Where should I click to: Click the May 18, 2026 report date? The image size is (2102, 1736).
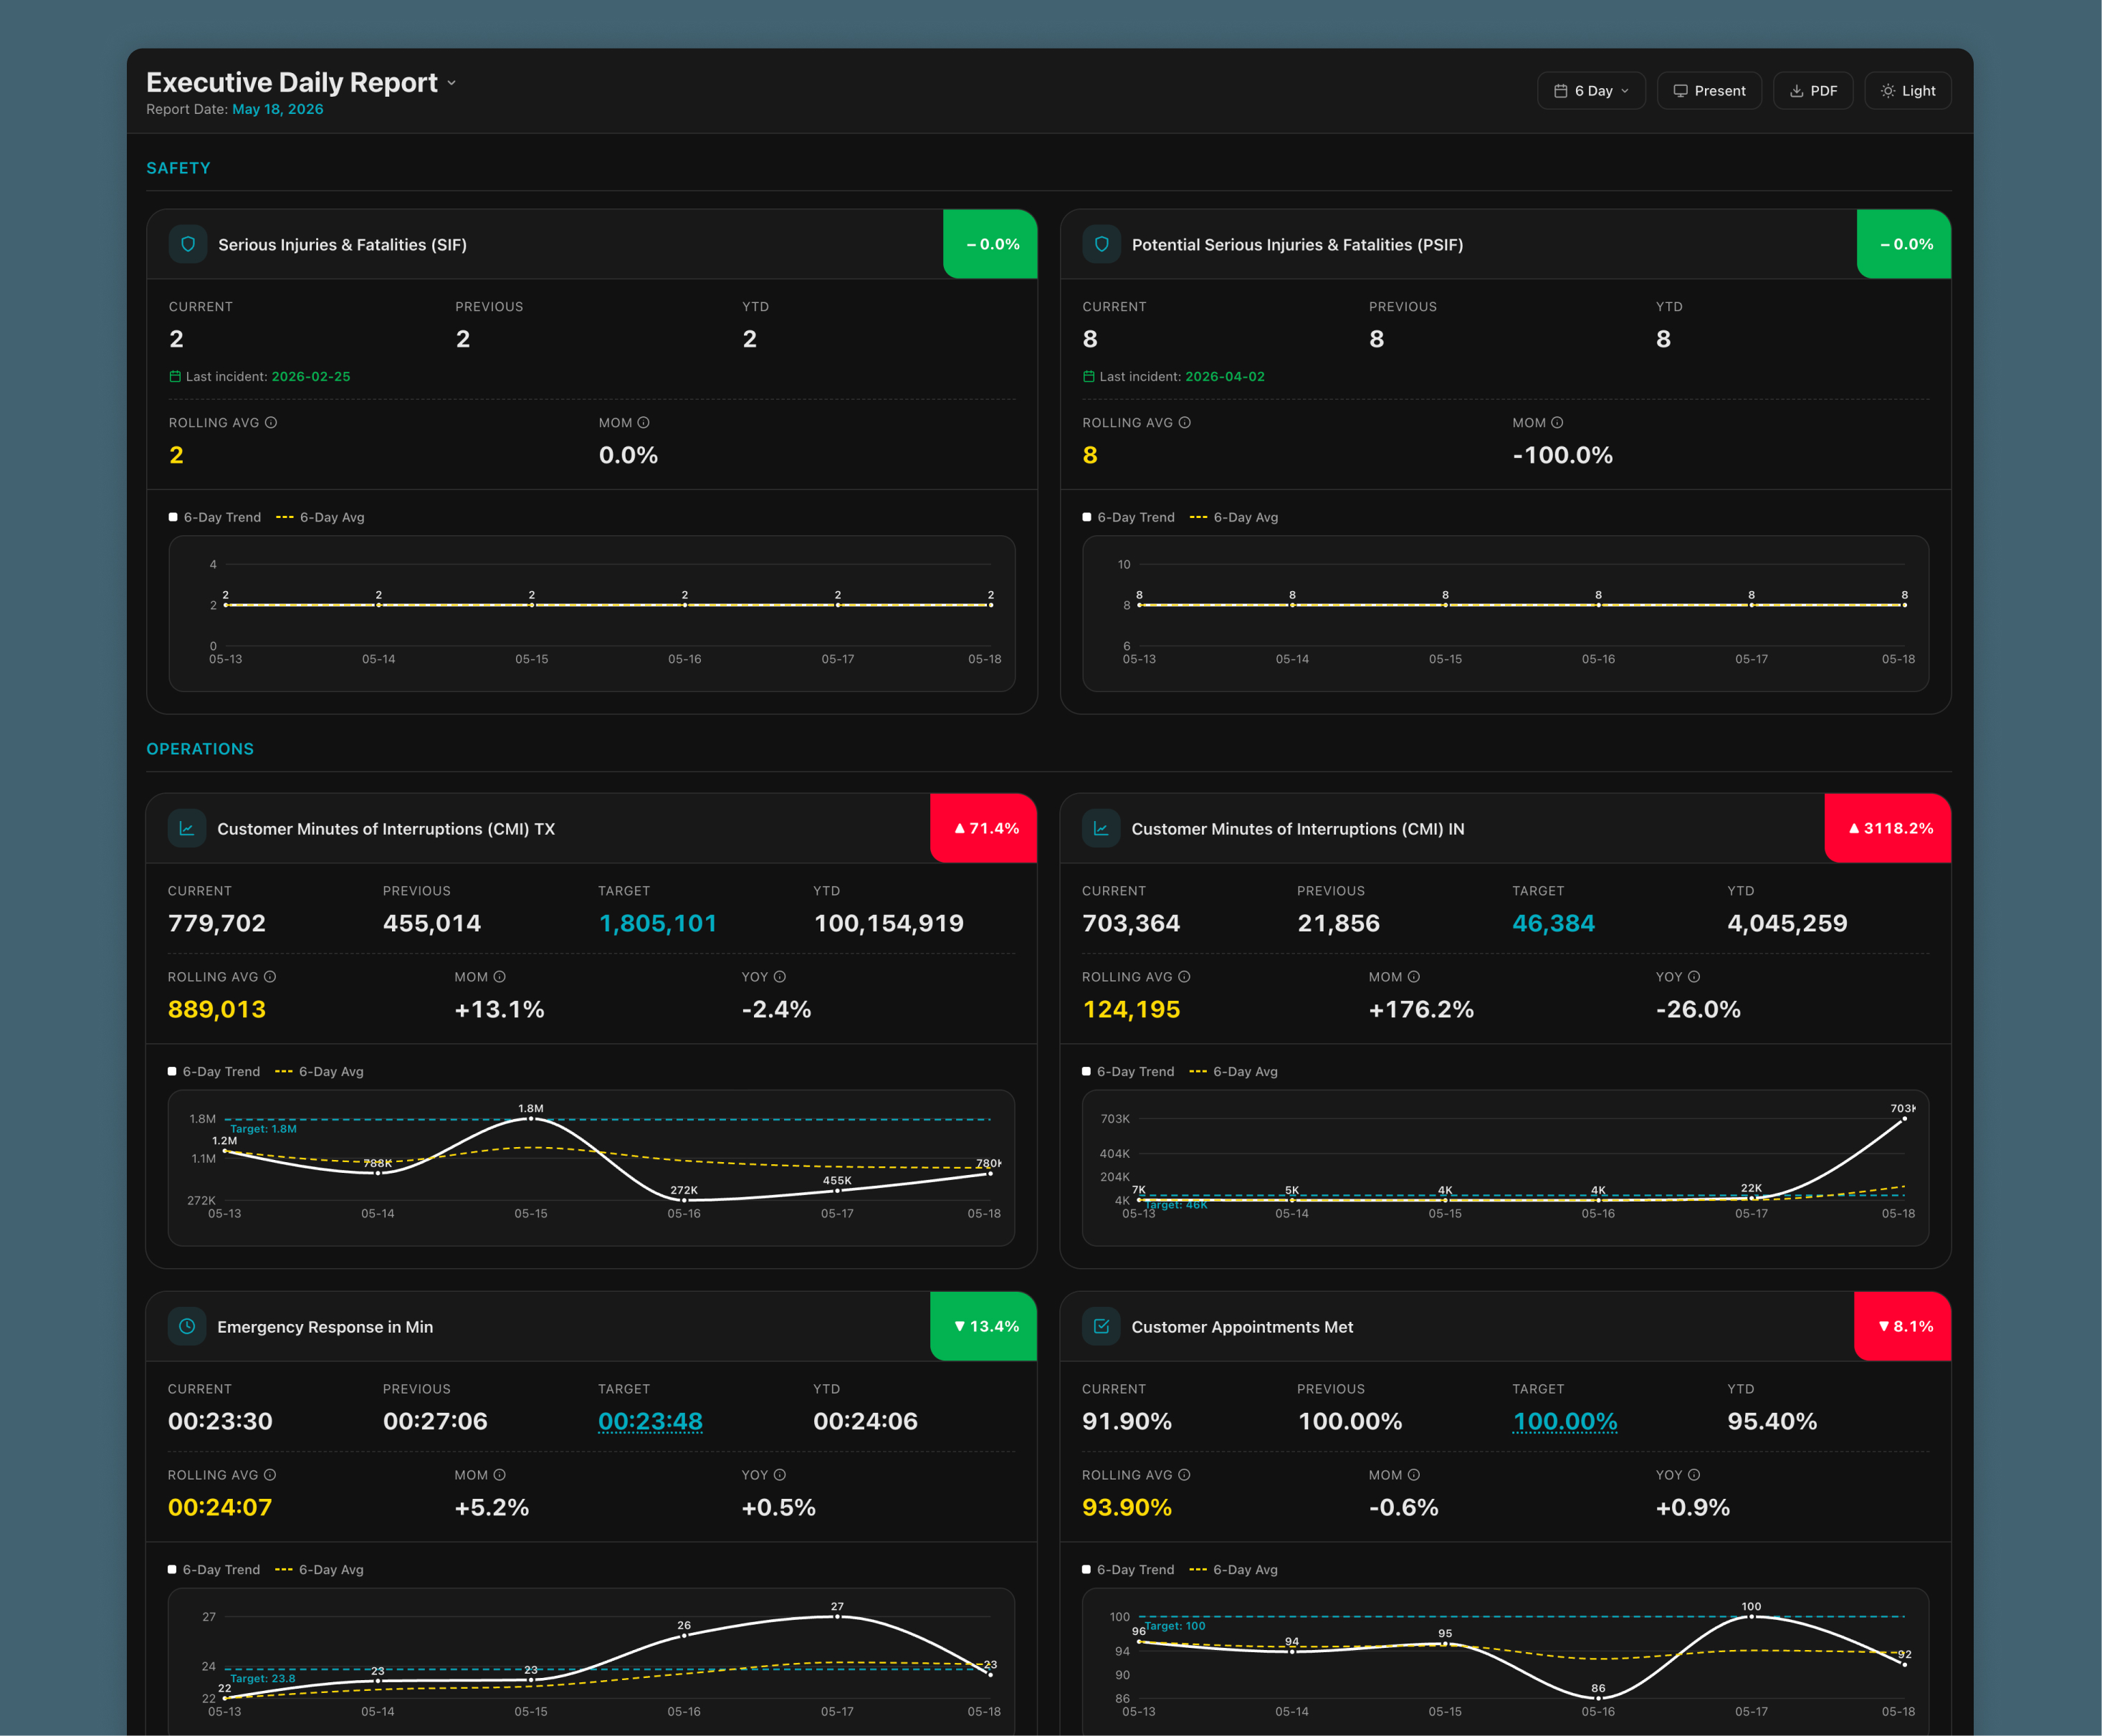278,109
